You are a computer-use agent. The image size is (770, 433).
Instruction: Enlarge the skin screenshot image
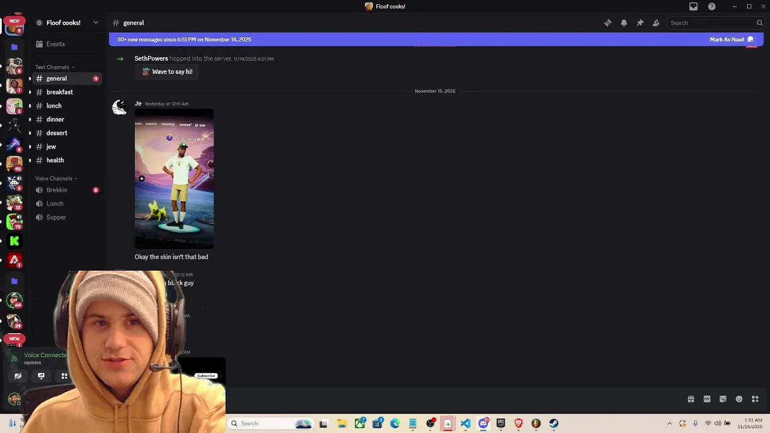tap(174, 179)
